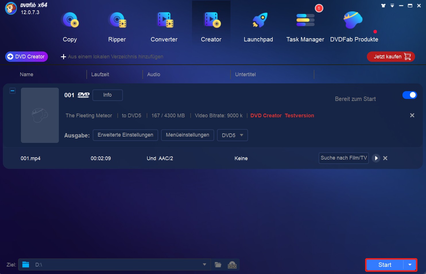Click The Fleeting Meteor title text
Viewport: 426px width, 274px height.
coord(89,116)
